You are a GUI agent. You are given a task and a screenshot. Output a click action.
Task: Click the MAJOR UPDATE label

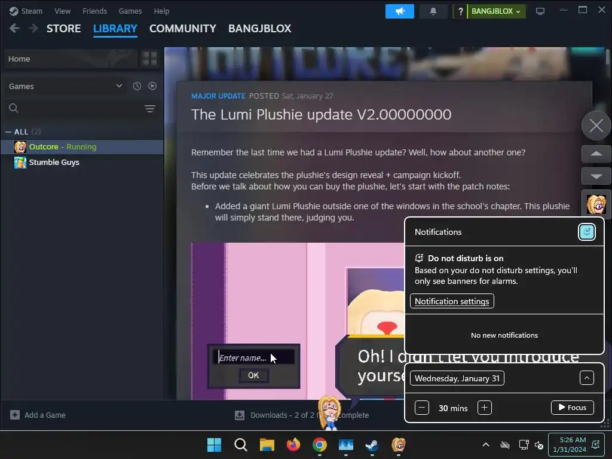(218, 96)
